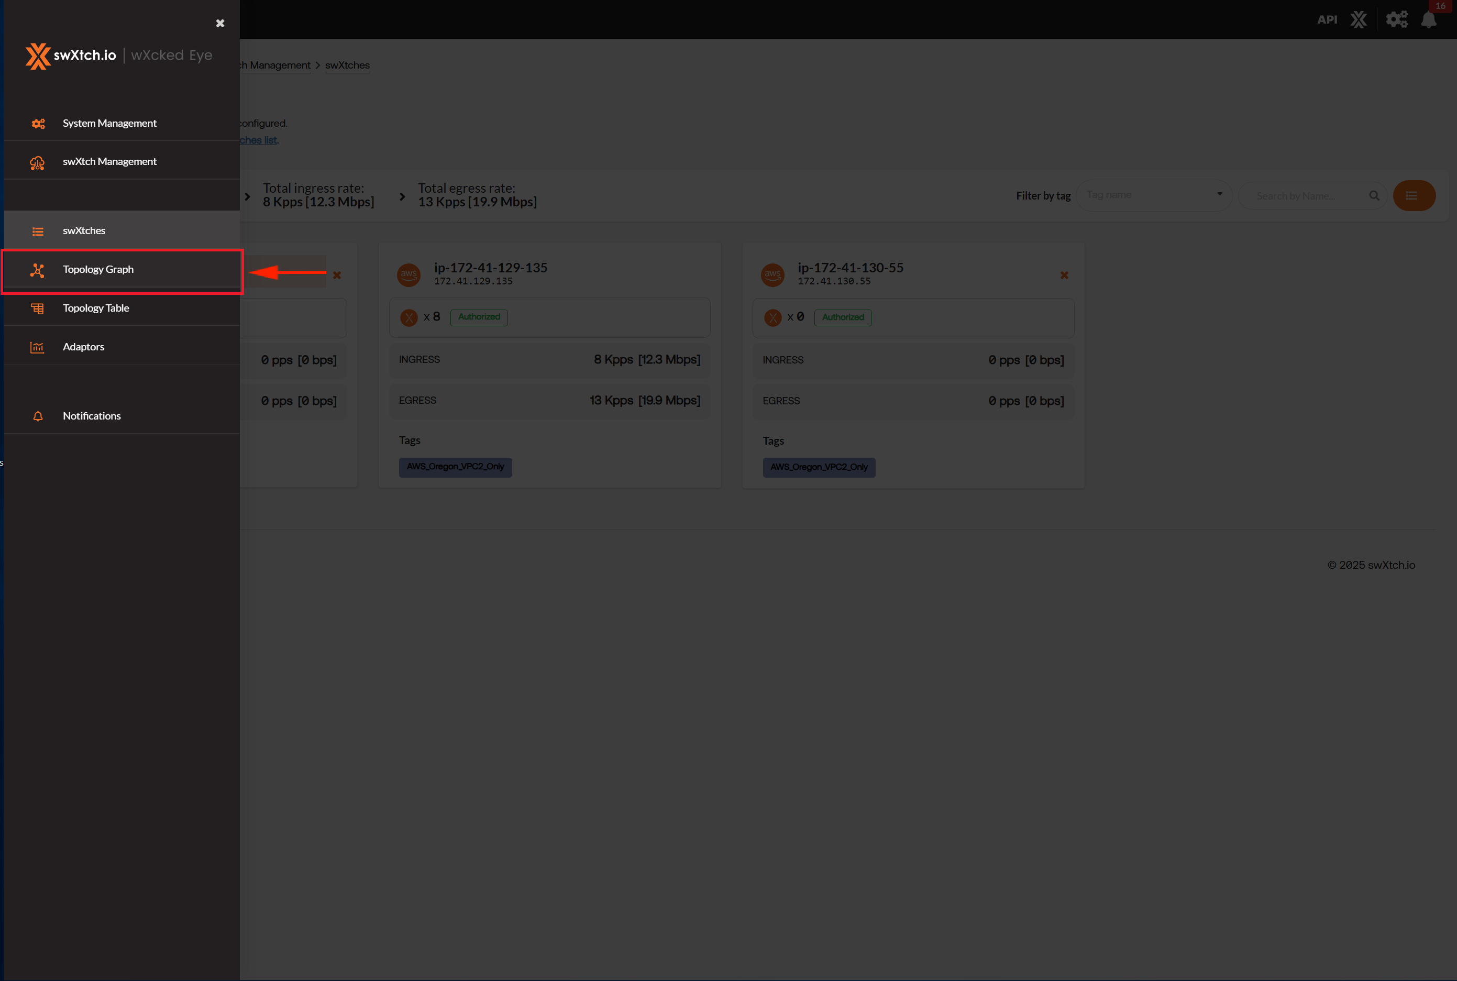Viewport: 1457px width, 981px height.
Task: Expand the Total ingress rate chevron
Action: [x=248, y=196]
